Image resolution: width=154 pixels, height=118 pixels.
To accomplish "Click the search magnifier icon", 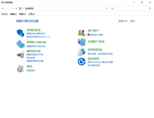I will tap(150, 8).
